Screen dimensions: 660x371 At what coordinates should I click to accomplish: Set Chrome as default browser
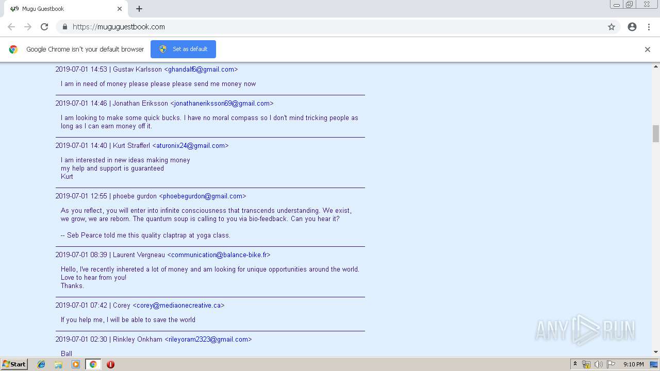click(x=183, y=49)
